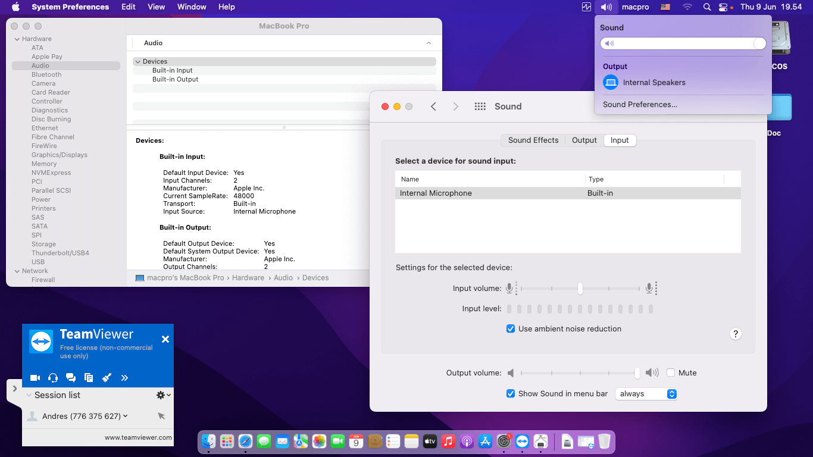Select Graphics/Displays in the sidebar
The image size is (813, 457).
point(60,155)
